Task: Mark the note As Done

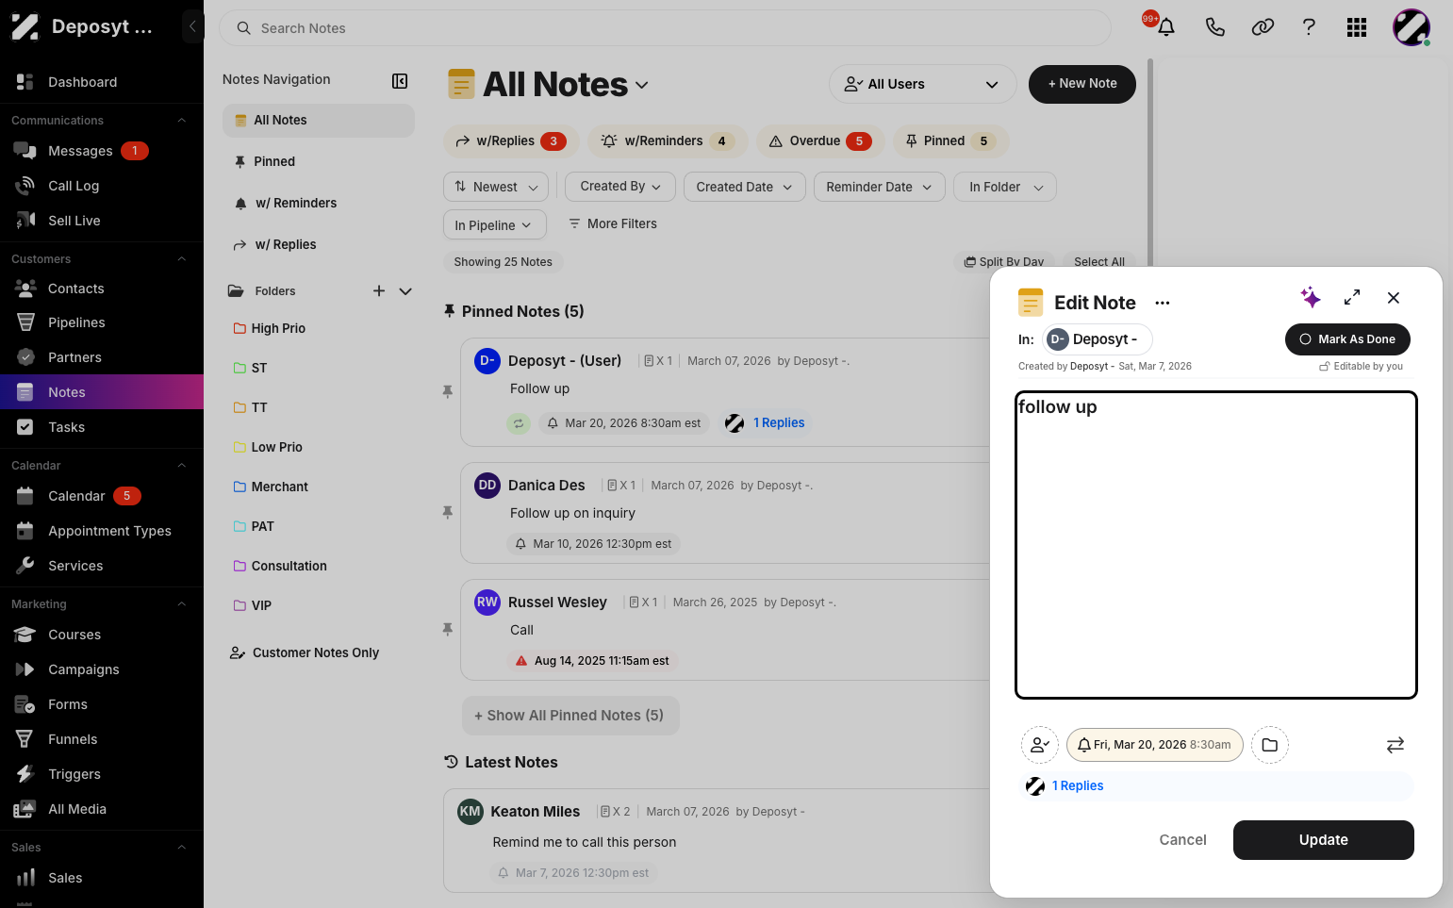Action: (1347, 339)
